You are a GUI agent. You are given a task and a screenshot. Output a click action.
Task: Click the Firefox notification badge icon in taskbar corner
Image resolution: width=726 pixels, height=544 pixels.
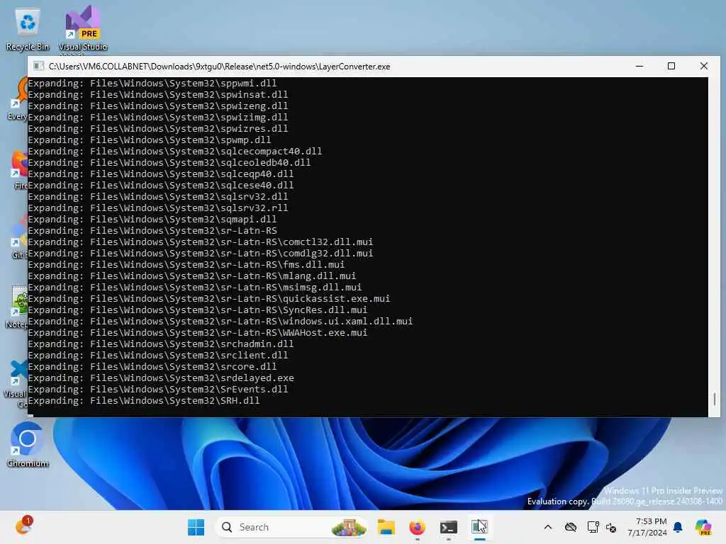[23, 526]
